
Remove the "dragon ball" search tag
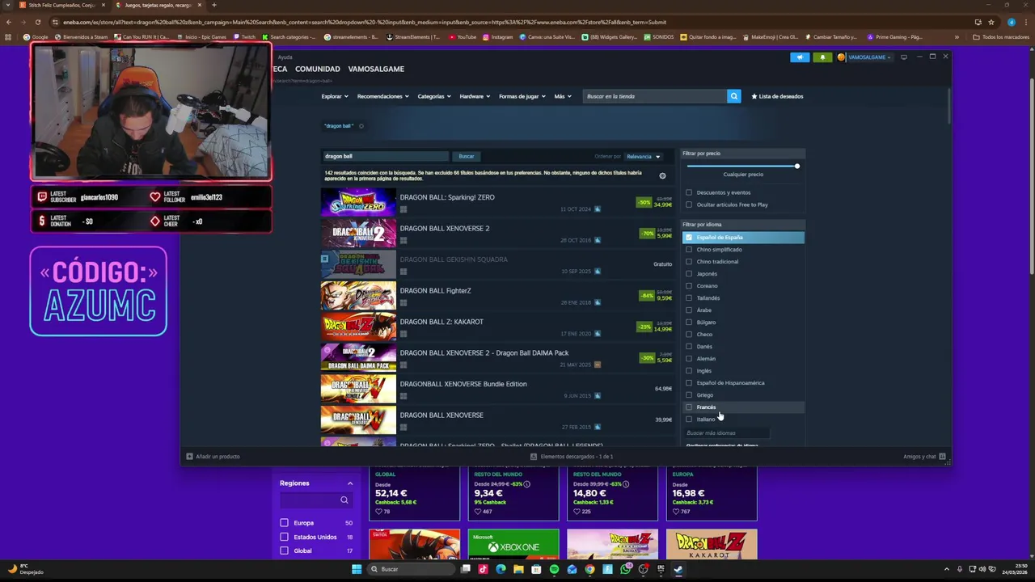pos(361,126)
